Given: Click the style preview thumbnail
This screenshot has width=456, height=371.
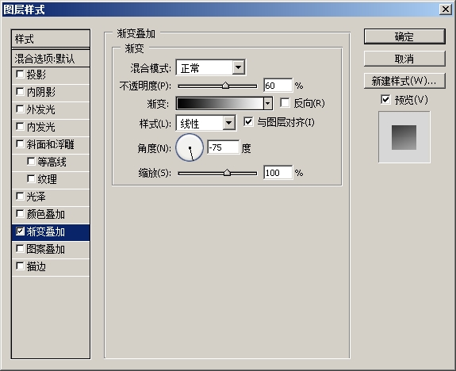Looking at the screenshot, I should coord(404,137).
